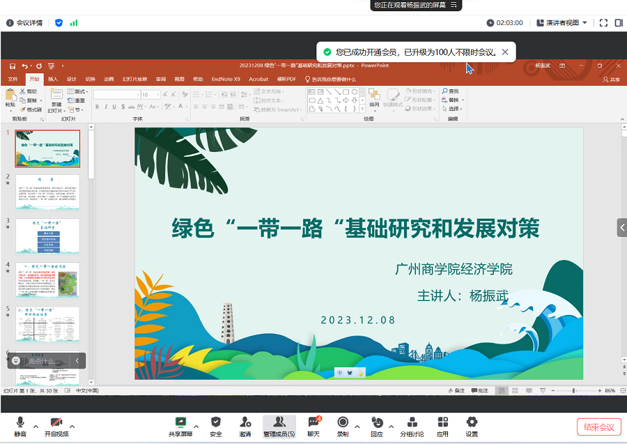Toggle the microphone mute in the meeting toolbar

20,422
